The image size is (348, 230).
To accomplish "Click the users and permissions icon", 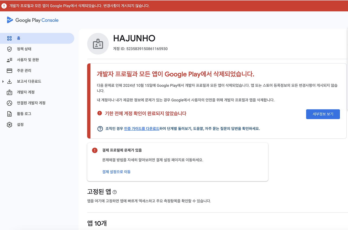I will pos(10,60).
